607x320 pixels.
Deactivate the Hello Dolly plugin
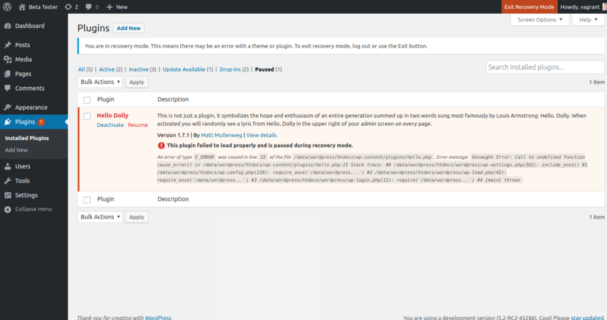(110, 125)
